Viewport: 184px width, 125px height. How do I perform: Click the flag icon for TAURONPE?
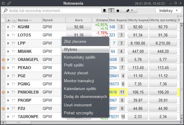click(14, 117)
